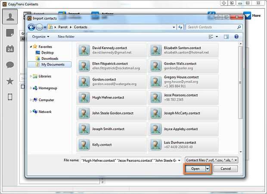Toggle the checkbox in CopyTrans main window
This screenshot has height=194, width=267.
23,87
